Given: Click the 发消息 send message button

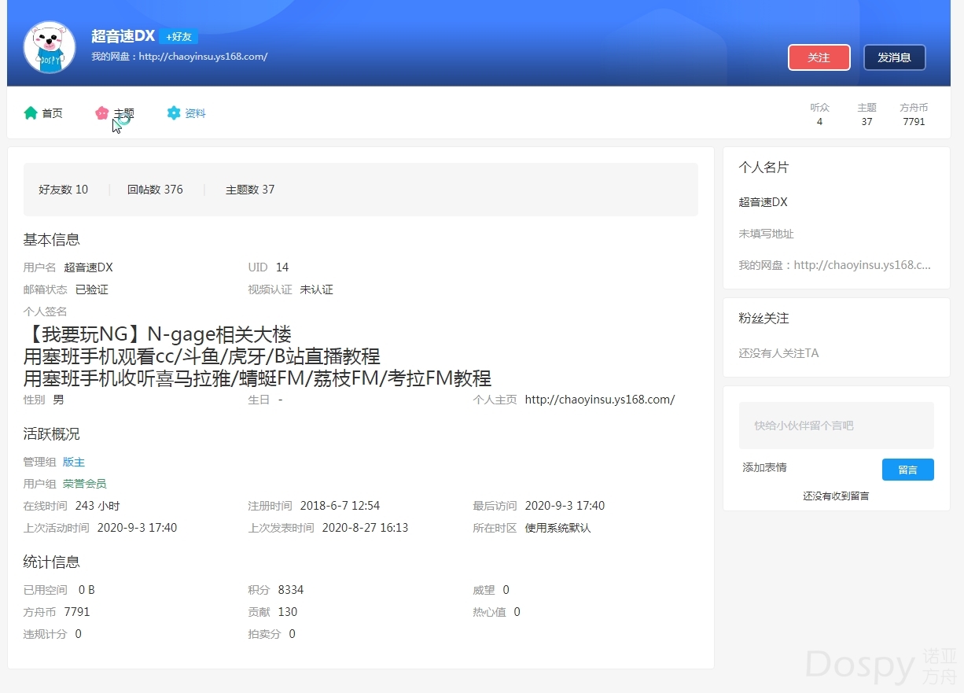Looking at the screenshot, I should click(894, 57).
